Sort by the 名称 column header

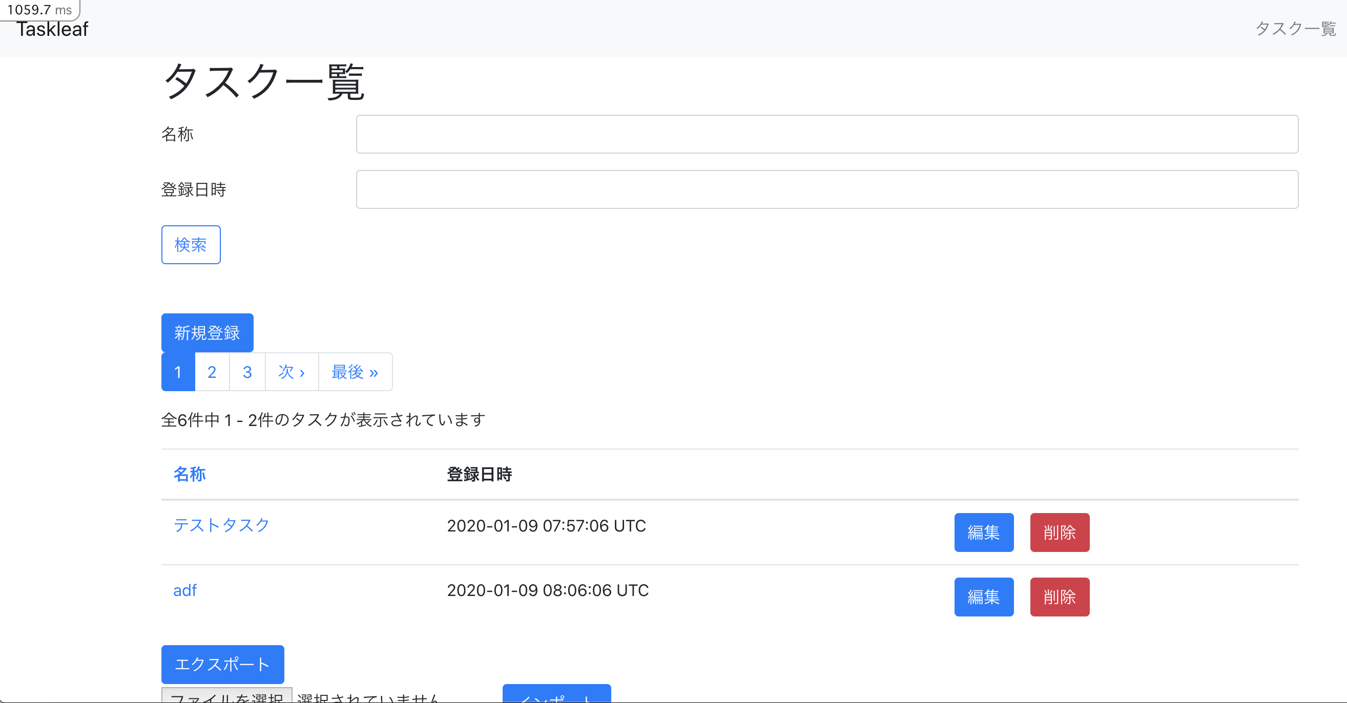pyautogui.click(x=189, y=474)
